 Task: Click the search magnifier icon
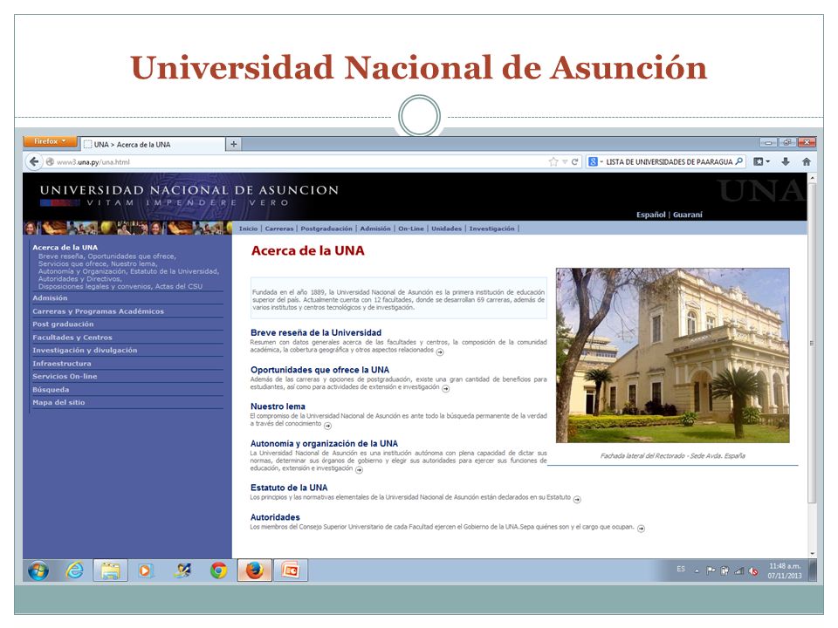click(x=739, y=161)
